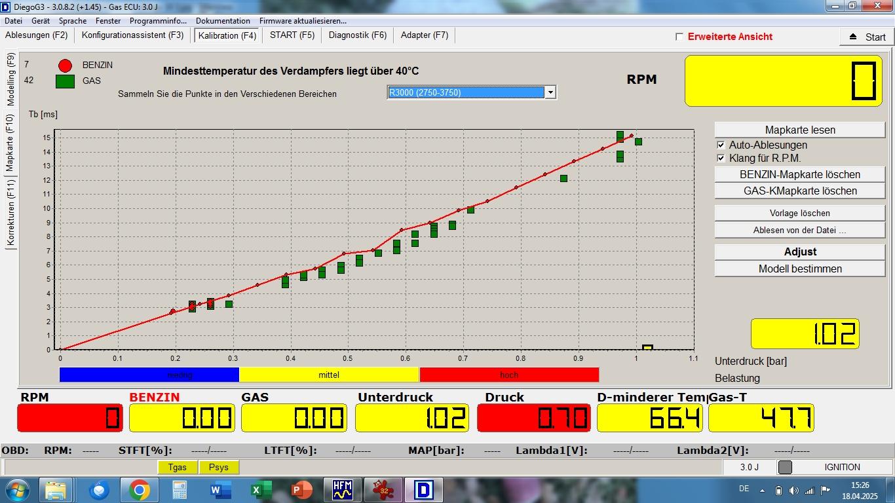Image resolution: width=895 pixels, height=503 pixels.
Task: Click the grey IGNITION indicator light
Action: pos(785,467)
